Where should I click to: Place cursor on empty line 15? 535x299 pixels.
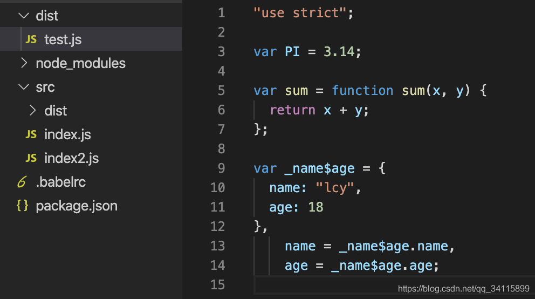[x=394, y=285]
